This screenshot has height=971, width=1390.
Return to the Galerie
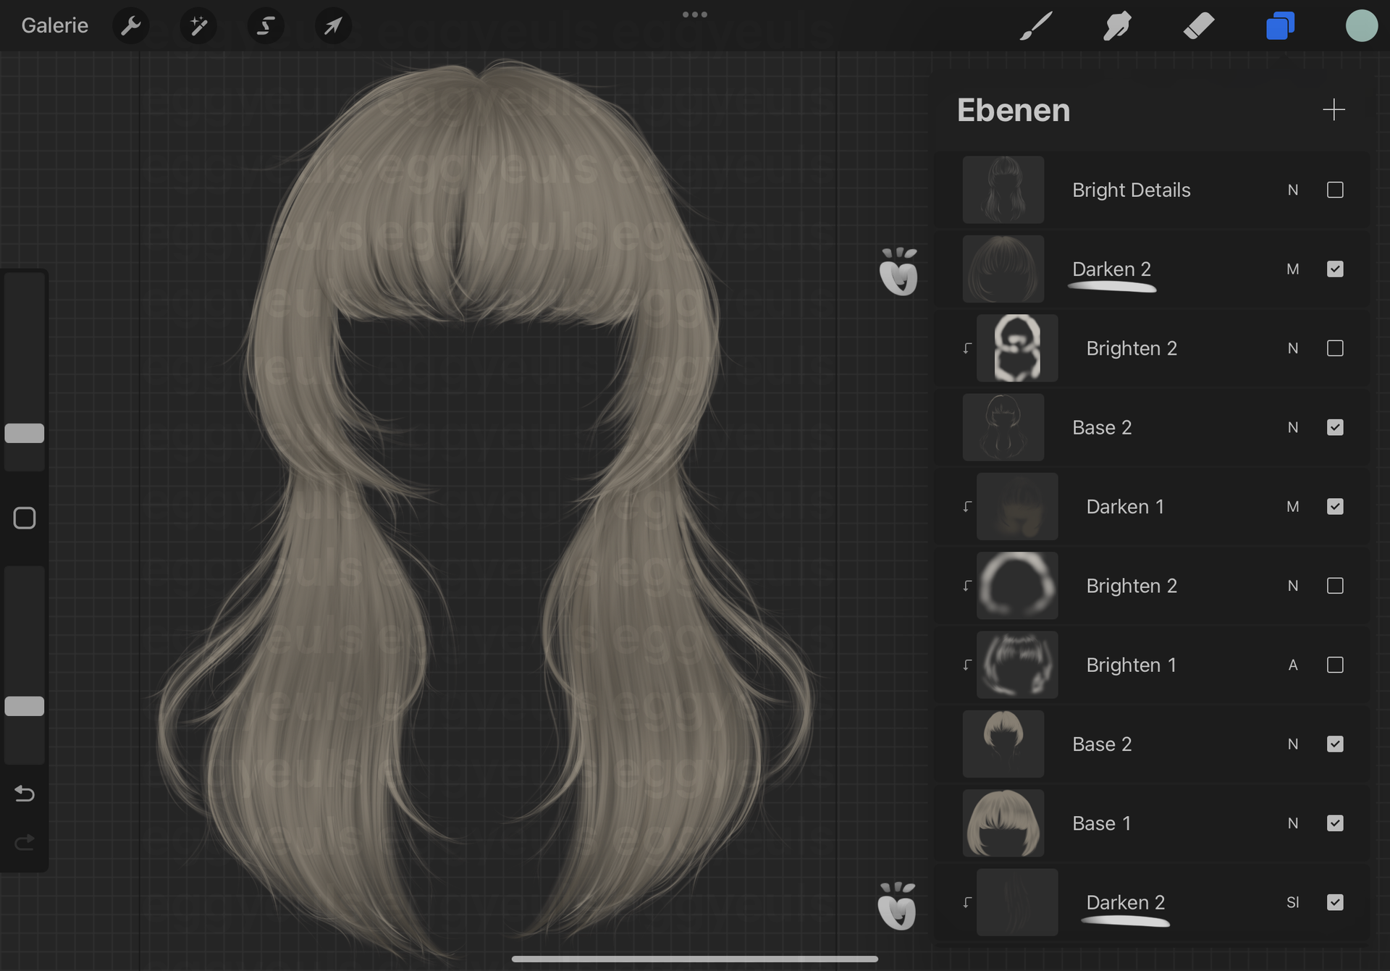[x=54, y=26]
